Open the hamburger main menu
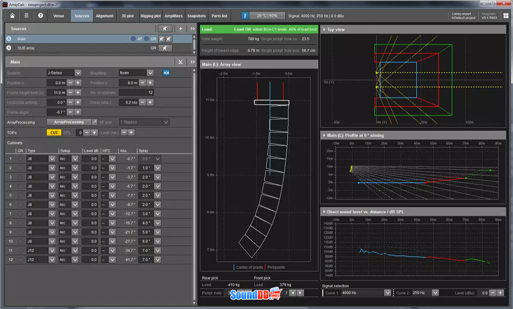Viewport: 513px width, 309px height. pyautogui.click(x=27, y=16)
